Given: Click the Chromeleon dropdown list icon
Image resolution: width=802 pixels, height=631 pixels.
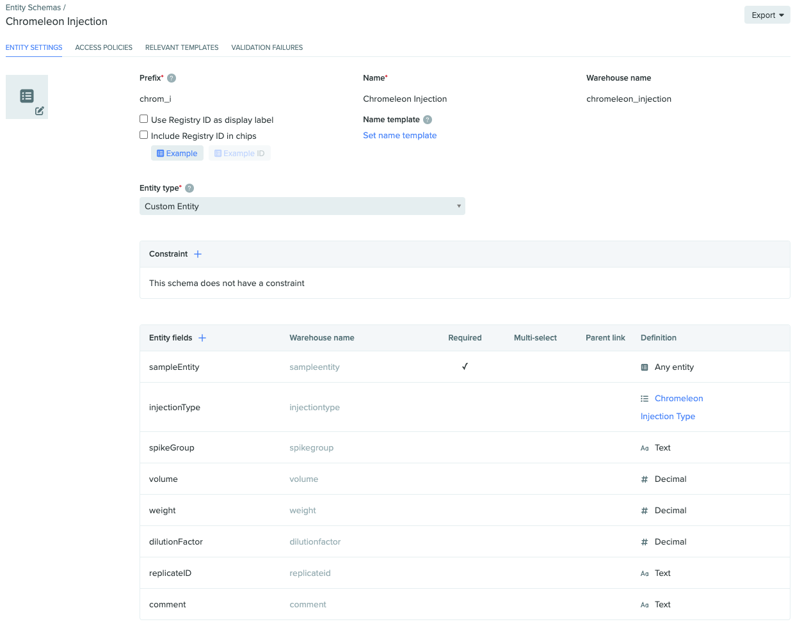Looking at the screenshot, I should click(x=645, y=399).
